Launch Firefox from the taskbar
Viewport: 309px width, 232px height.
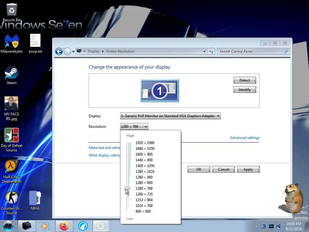click(64, 226)
